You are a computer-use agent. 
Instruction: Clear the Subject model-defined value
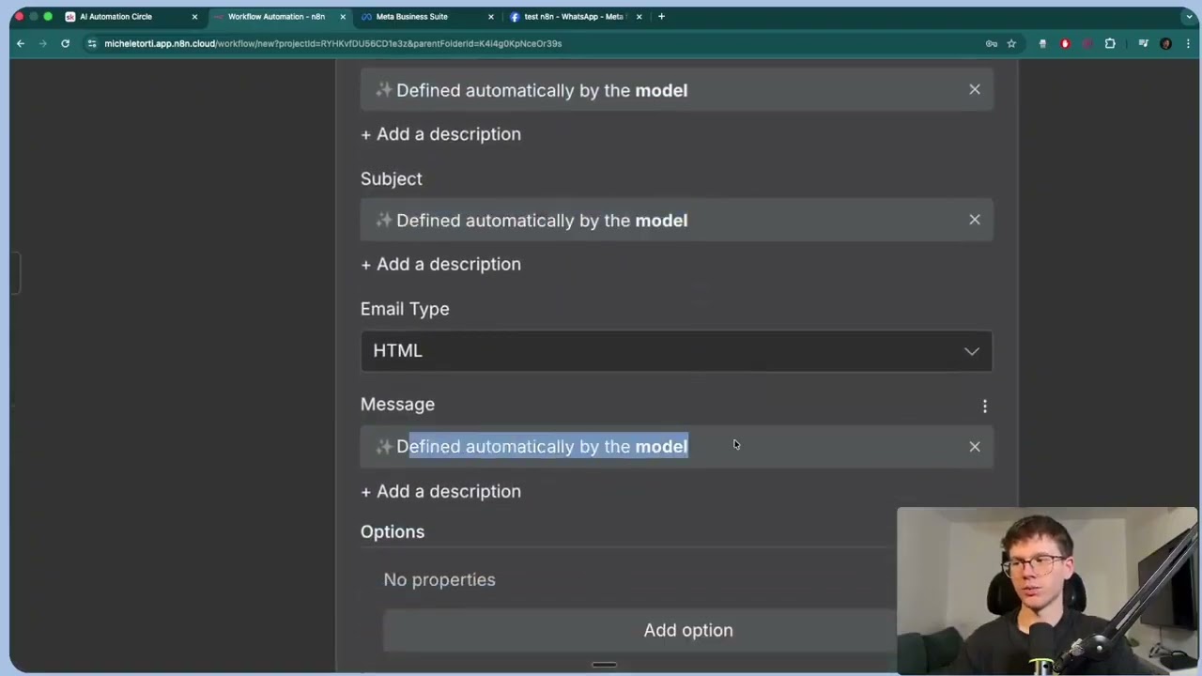(x=975, y=220)
